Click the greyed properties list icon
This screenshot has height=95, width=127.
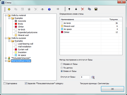click(22, 9)
